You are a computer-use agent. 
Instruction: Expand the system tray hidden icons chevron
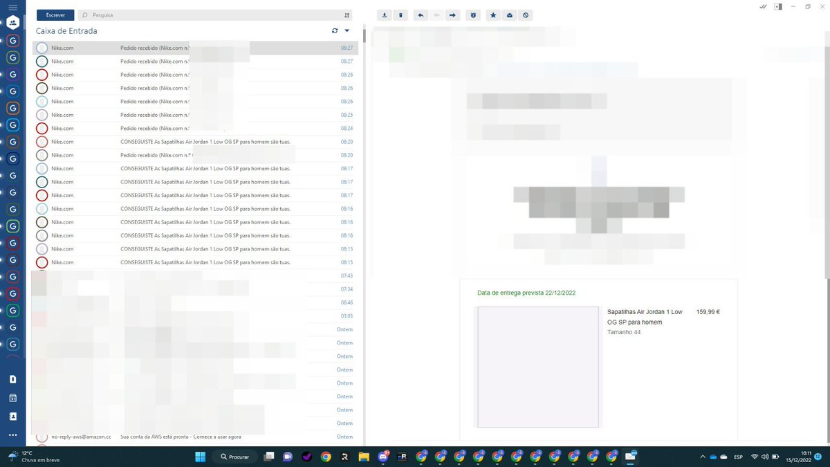[703, 457]
